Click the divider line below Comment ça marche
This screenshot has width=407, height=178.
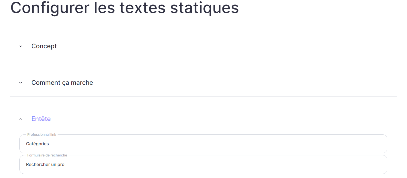click(203, 96)
